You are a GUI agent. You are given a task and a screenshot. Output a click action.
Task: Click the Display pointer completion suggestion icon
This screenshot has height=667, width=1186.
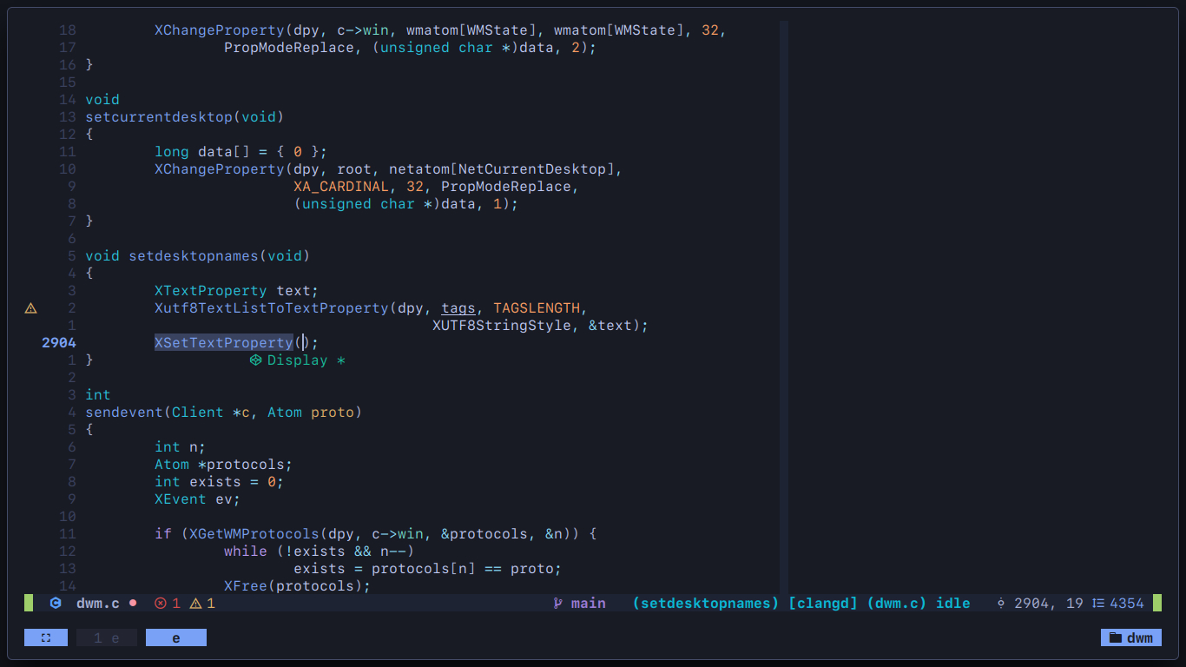[255, 360]
